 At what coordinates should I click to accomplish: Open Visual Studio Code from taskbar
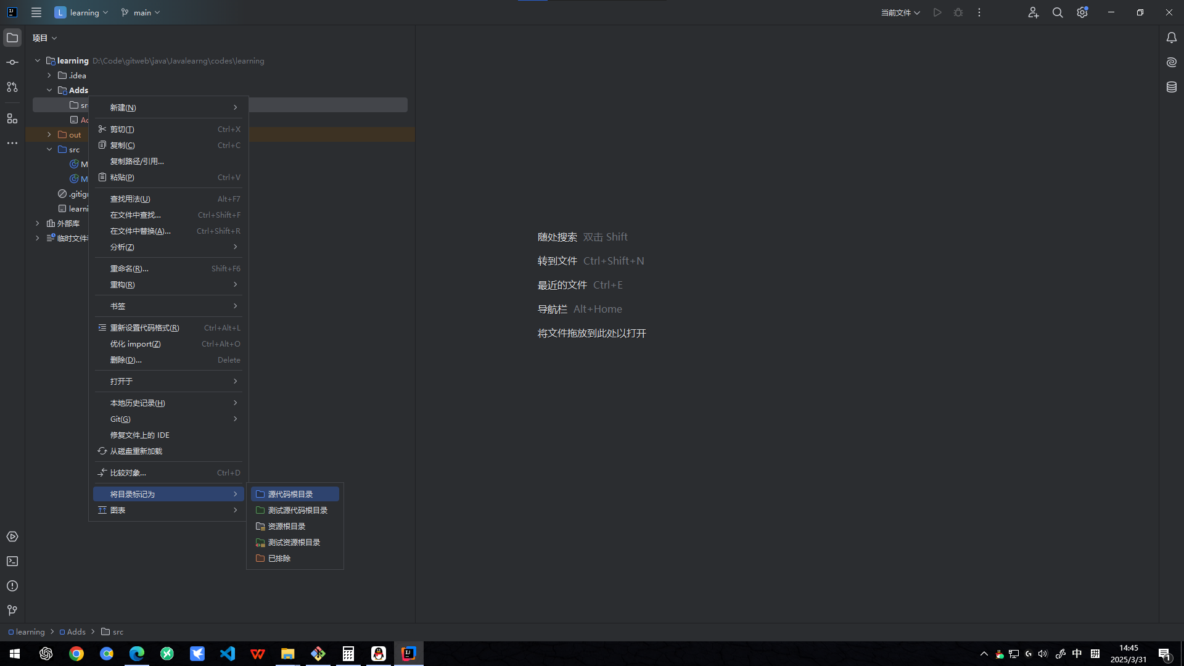228,654
